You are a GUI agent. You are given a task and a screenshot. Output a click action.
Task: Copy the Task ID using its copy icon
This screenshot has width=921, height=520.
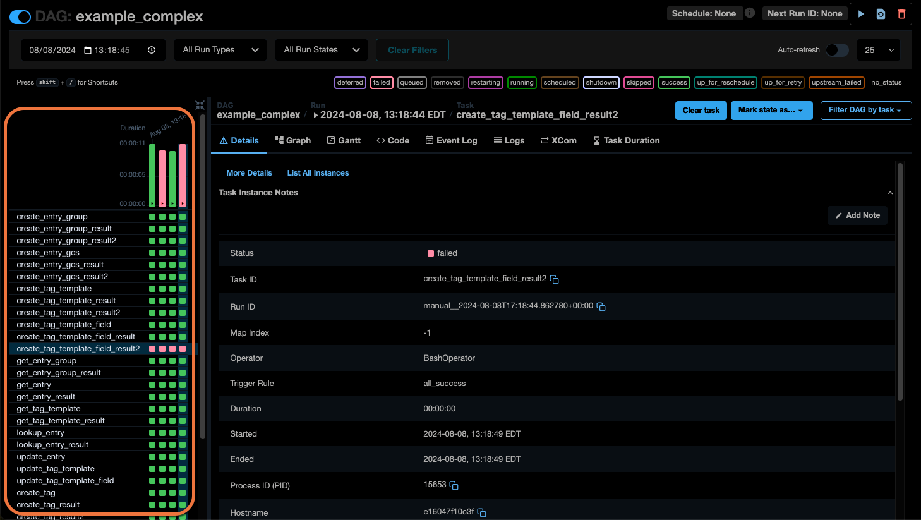(555, 279)
